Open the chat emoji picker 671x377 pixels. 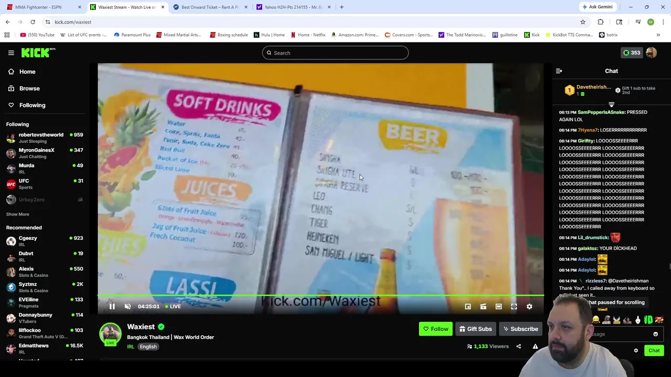tap(655, 334)
